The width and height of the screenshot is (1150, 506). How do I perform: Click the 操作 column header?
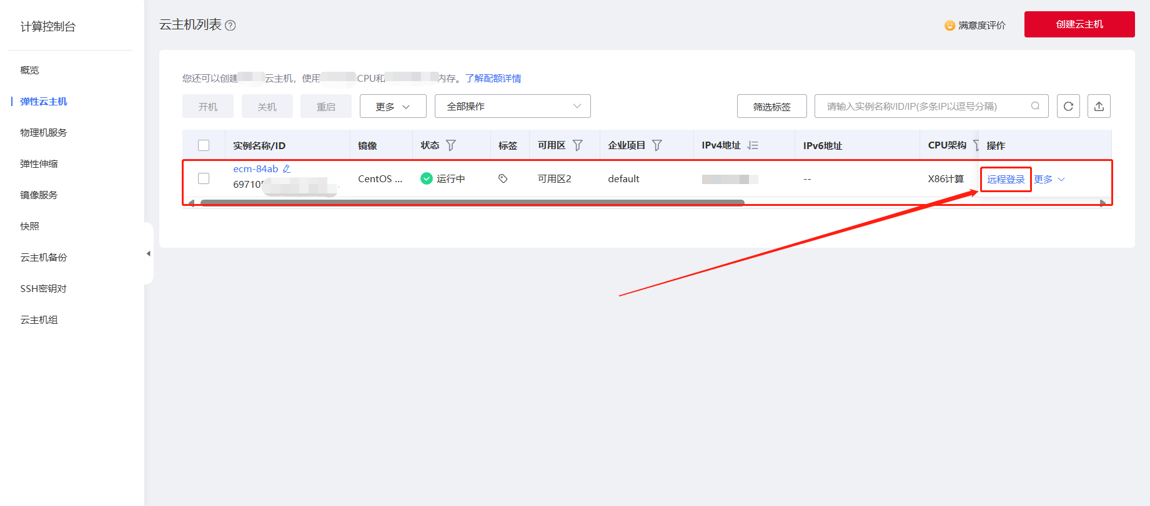coord(996,145)
